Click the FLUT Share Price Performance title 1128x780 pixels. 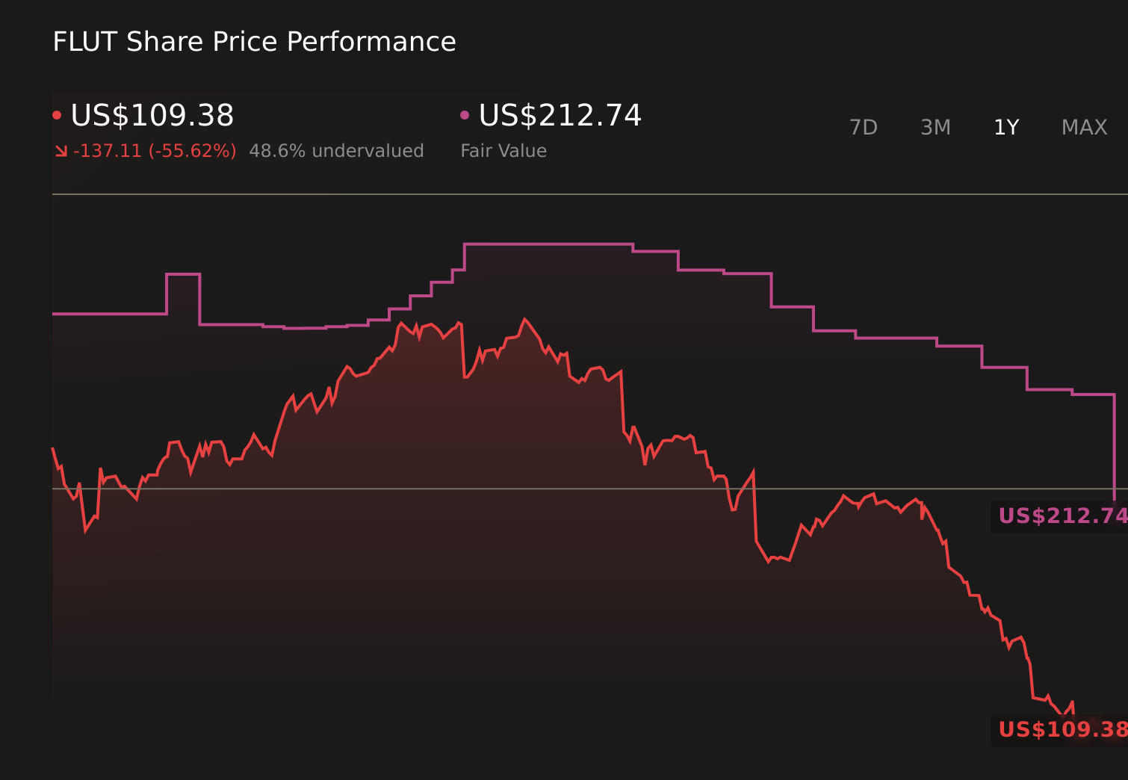254,42
